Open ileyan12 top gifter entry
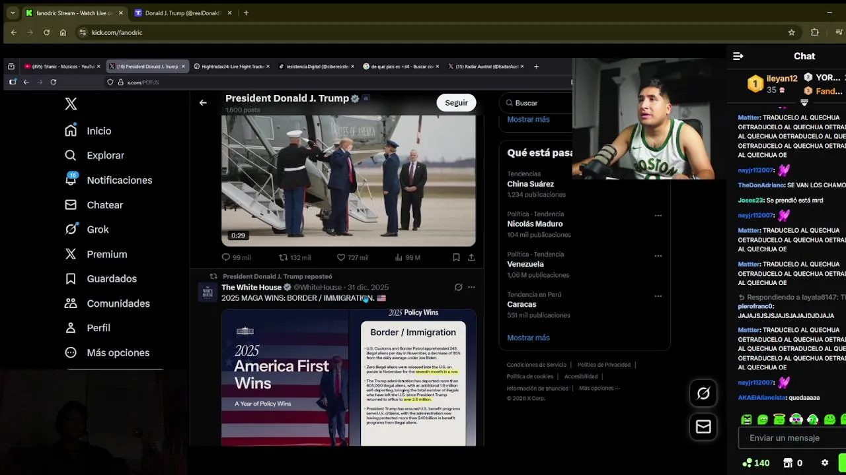The width and height of the screenshot is (846, 475). point(772,83)
